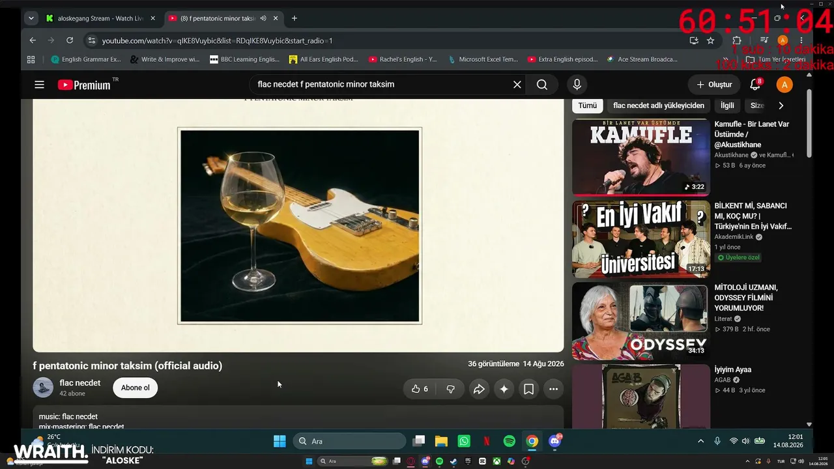This screenshot has width=834, height=469.
Task: Select 'flac necdet adlı yükleyiciden' chip
Action: pos(659,106)
